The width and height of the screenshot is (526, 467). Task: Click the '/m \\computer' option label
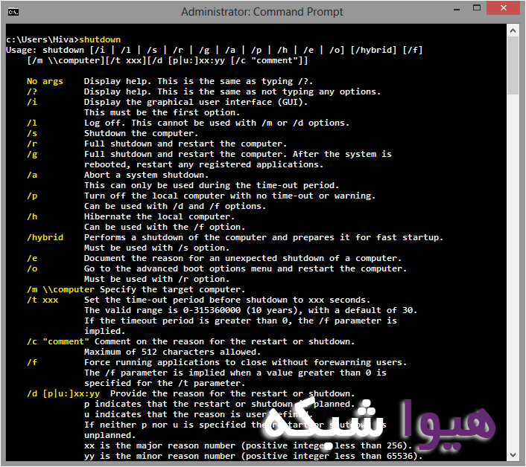[60, 289]
